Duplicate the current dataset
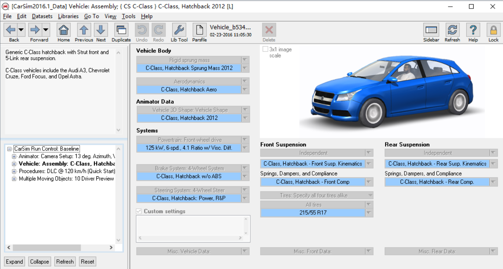 121,30
